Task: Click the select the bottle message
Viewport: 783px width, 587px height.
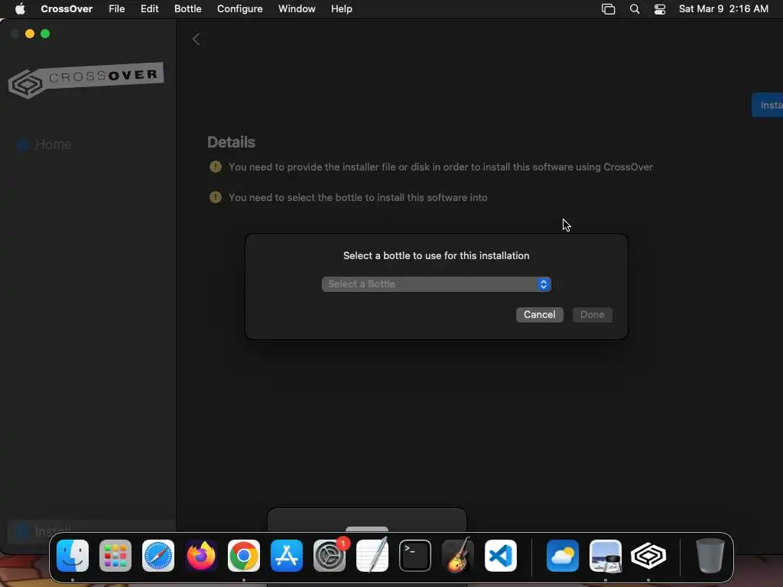Action: click(358, 197)
